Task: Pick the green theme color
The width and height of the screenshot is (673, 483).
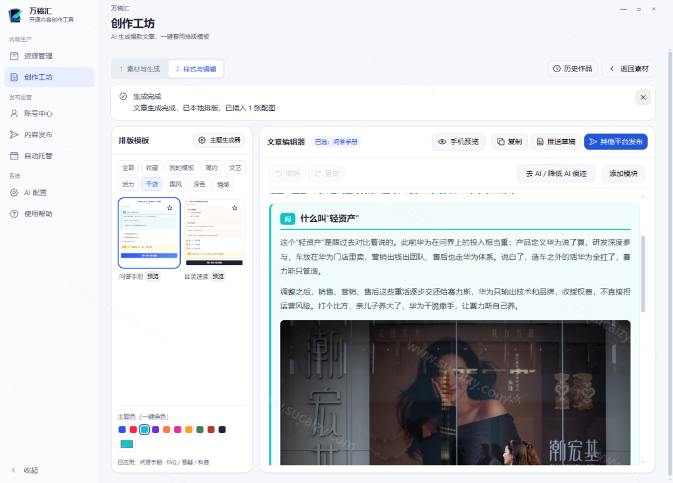Action: click(x=200, y=429)
